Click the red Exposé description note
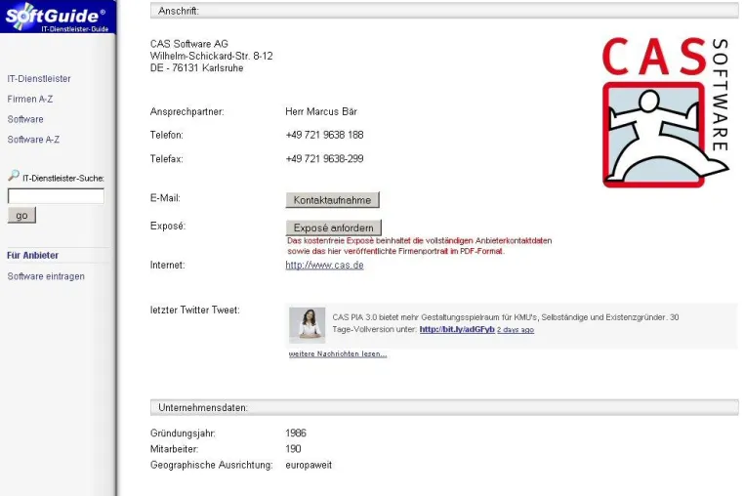The image size is (744, 496). click(420, 246)
